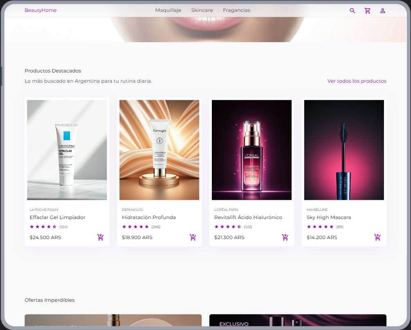
Task: Click the DERMAGLÓS brand label
Action: (133, 210)
